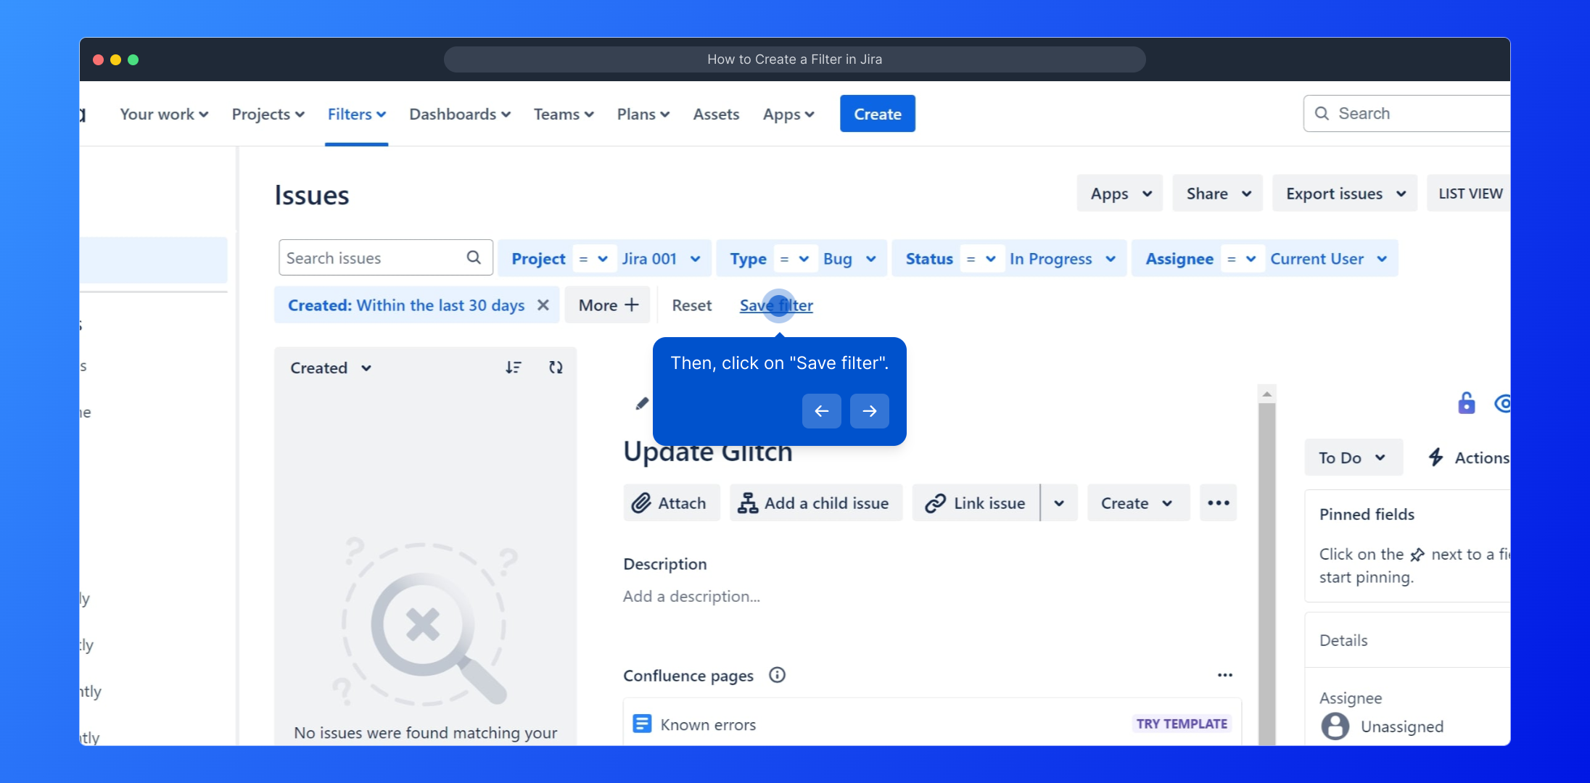Viewport: 1590px width, 783px height.
Task: Toggle the watch eye icon
Action: 1503,403
